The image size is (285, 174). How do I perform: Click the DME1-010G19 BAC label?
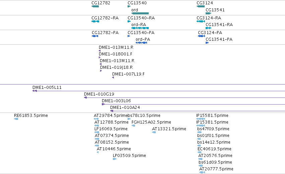tap(99, 94)
